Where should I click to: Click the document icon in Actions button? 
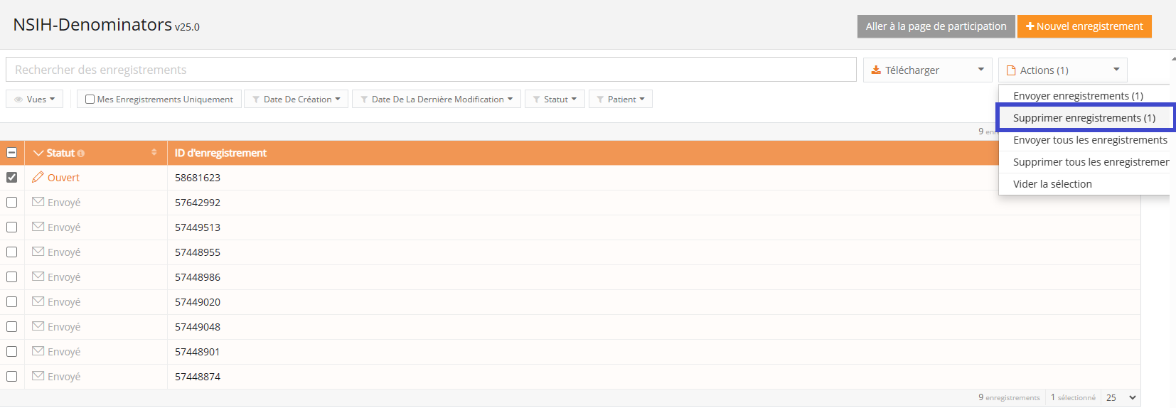1011,70
